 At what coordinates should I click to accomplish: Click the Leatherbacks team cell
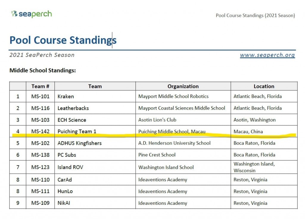click(73, 108)
